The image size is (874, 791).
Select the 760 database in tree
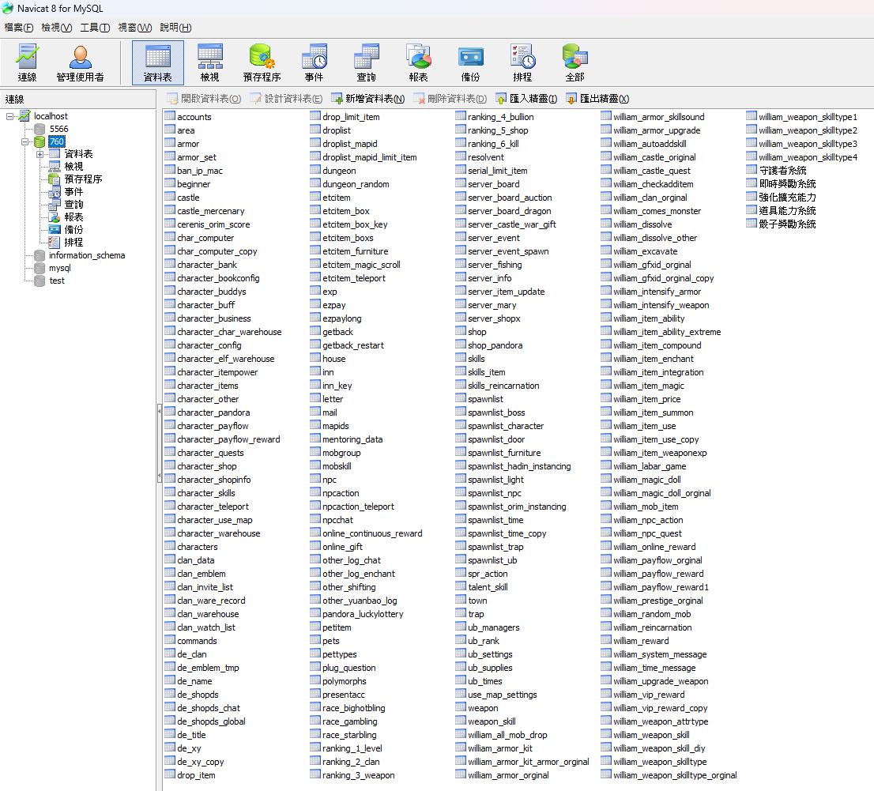[56, 141]
